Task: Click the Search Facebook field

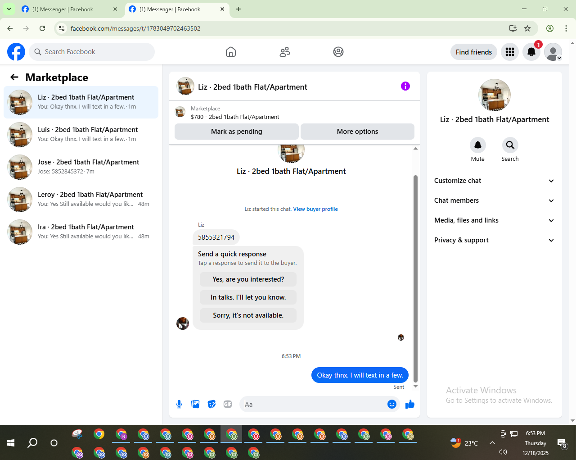Action: [92, 52]
